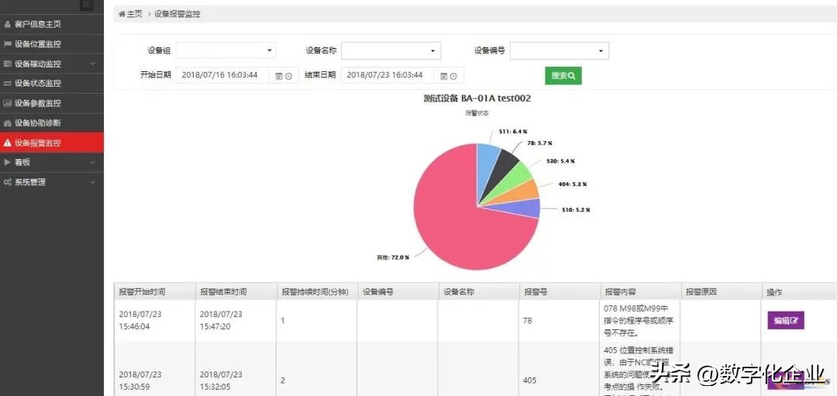Screen dimensions: 837x396
Task: Open the 设备名称 dropdown
Action: pyautogui.click(x=391, y=50)
